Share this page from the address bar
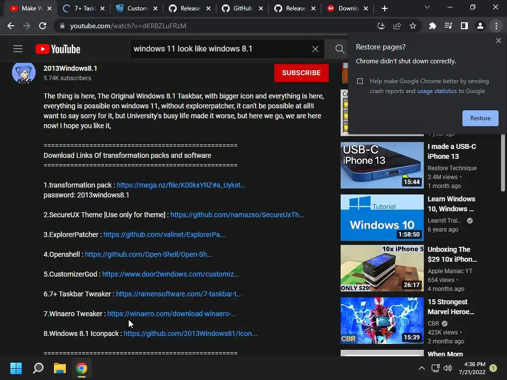Screen dimensions: 507x380 coord(397,26)
